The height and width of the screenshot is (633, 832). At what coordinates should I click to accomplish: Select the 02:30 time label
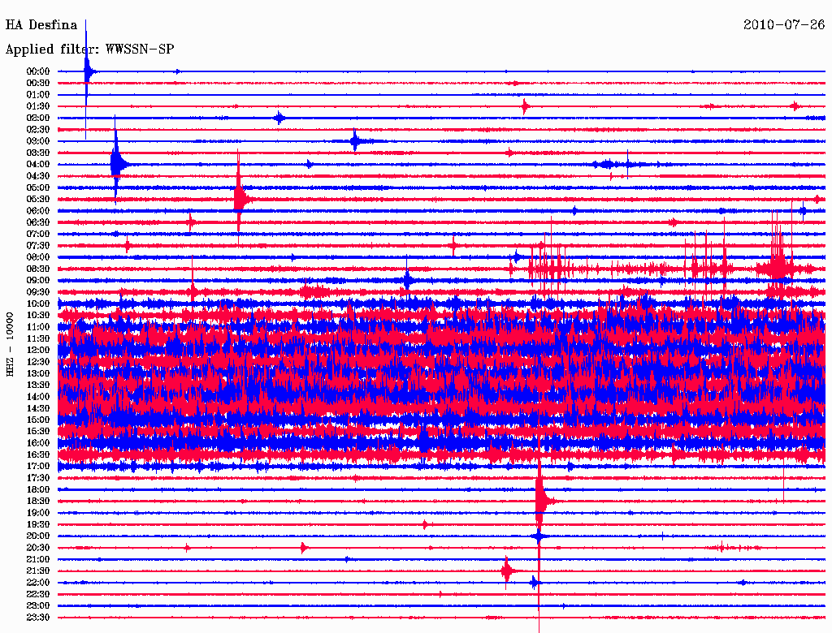38,130
